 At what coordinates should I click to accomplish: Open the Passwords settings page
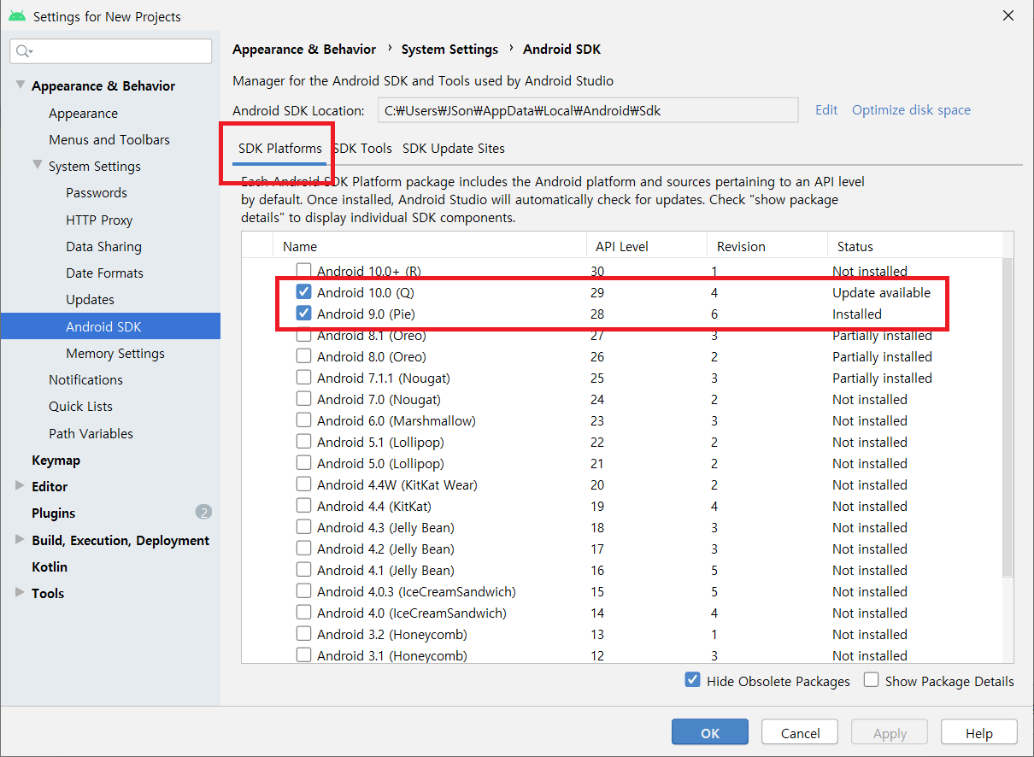coord(97,193)
